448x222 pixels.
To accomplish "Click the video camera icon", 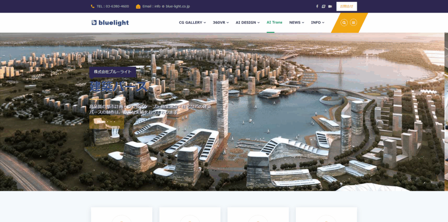I will tap(330, 6).
